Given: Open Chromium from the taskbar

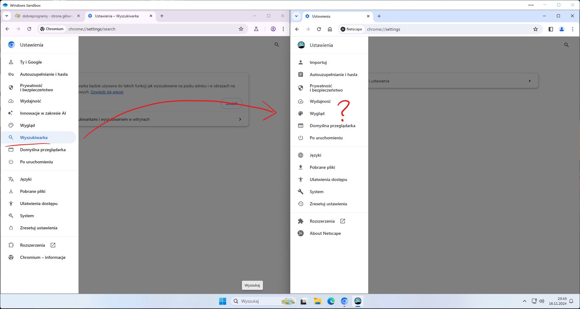Looking at the screenshot, I should coord(344,301).
